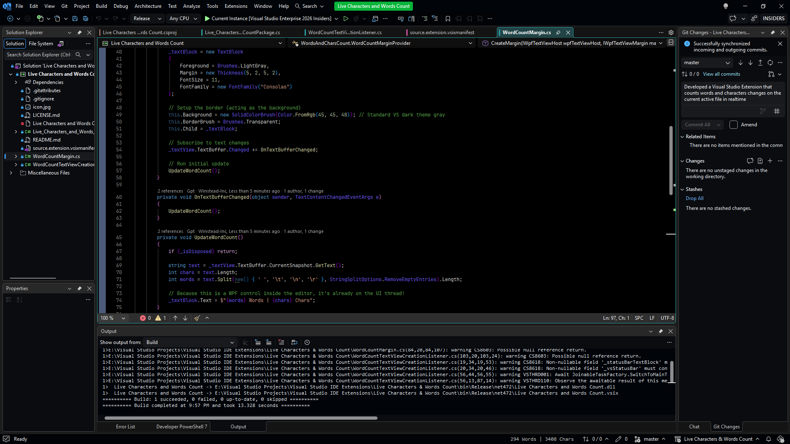Click the error count indicator showing 0 errors

(x=145, y=318)
